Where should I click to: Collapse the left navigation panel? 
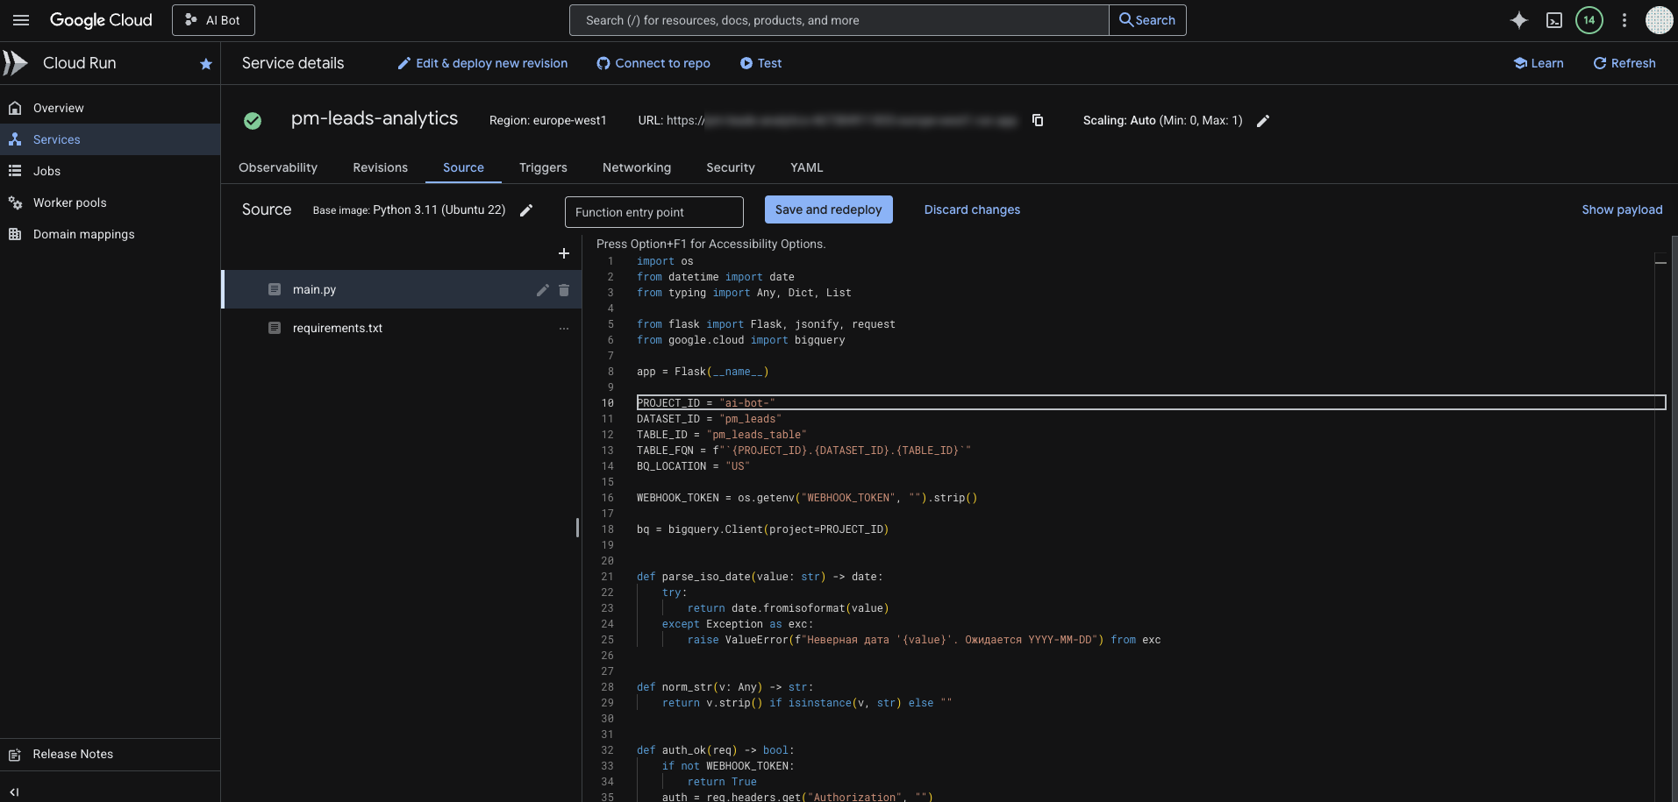[x=14, y=791]
